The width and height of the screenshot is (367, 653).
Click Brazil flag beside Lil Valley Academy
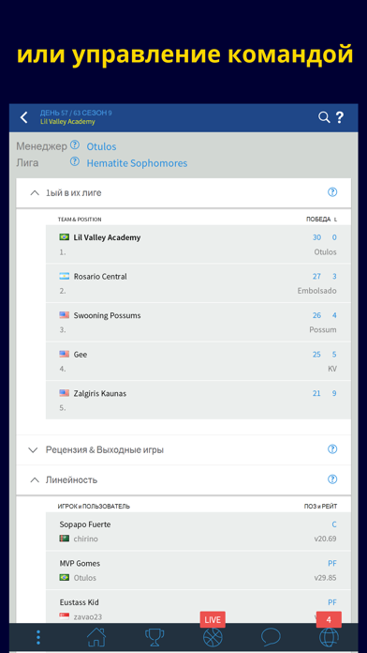click(x=64, y=237)
